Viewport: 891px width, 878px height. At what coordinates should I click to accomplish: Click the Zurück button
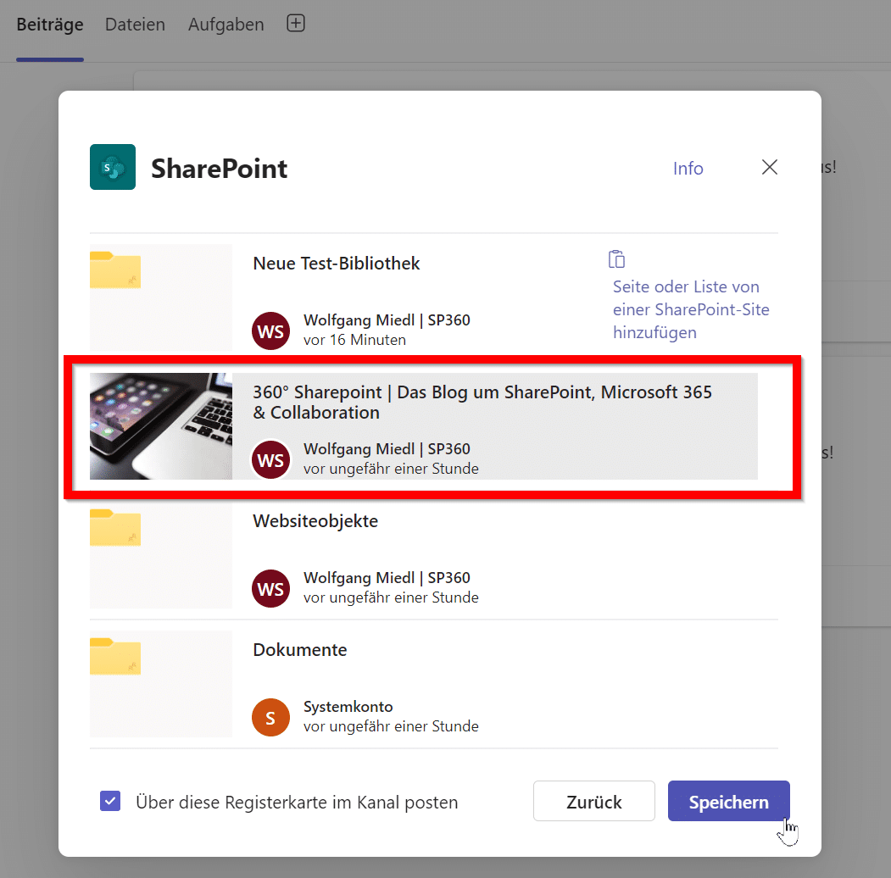(593, 801)
